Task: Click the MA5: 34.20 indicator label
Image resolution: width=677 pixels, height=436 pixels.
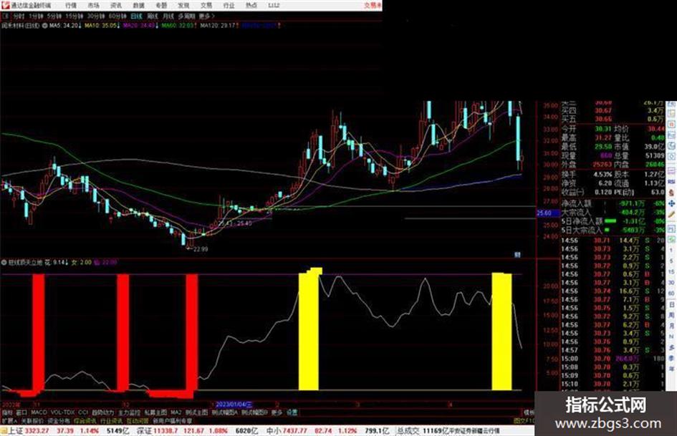Action: [x=64, y=26]
